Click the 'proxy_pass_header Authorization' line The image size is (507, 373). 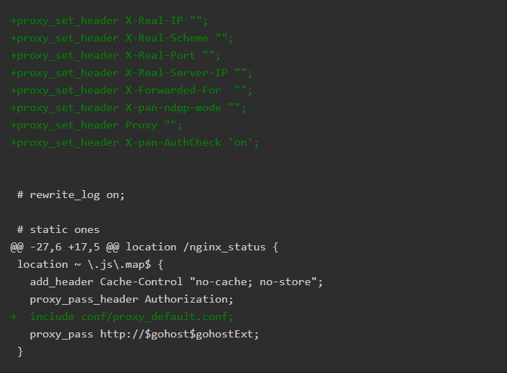pos(131,299)
